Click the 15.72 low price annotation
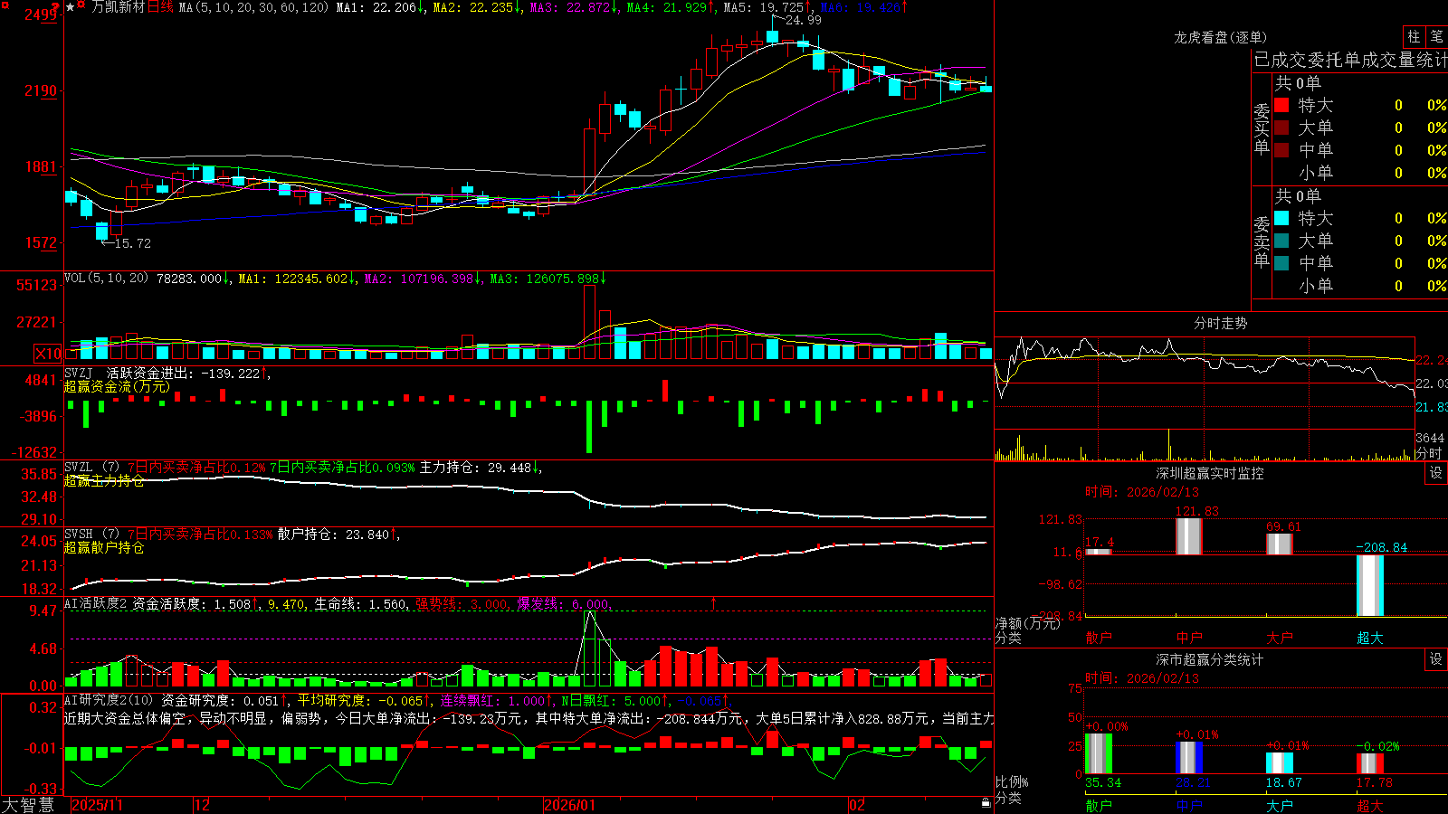Image resolution: width=1448 pixels, height=814 pixels. (133, 243)
